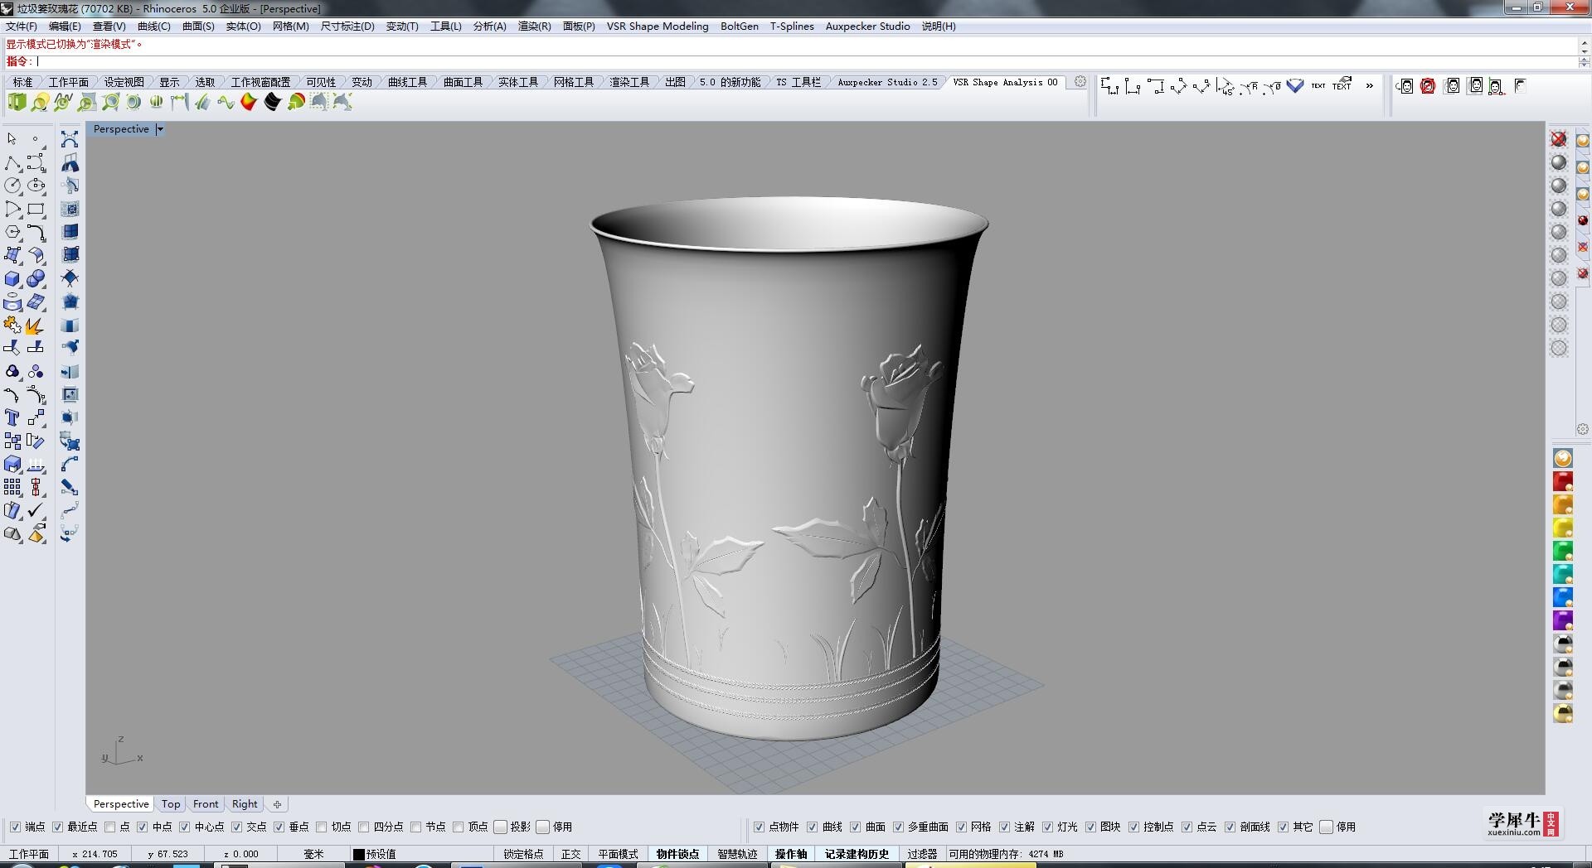This screenshot has width=1592, height=868.
Task: Click the checkmark analysis tool
Action: pos(36,510)
